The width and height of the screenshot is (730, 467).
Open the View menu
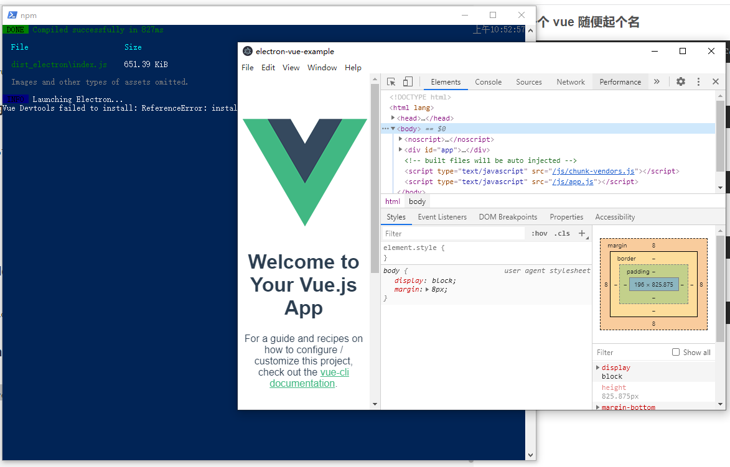pos(291,67)
